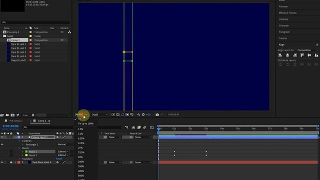This screenshot has height=180, width=320.
Task: Enable frame blending for timeline
Action: (139, 127)
